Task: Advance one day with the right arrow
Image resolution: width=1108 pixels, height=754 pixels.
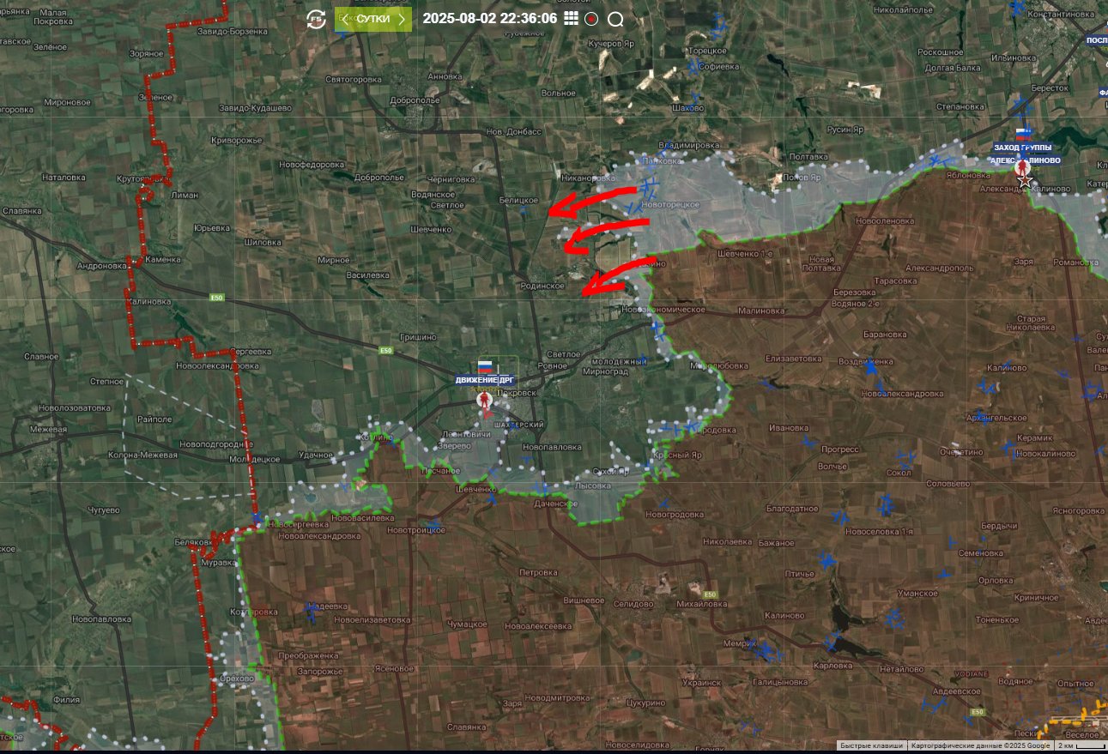Action: point(402,19)
